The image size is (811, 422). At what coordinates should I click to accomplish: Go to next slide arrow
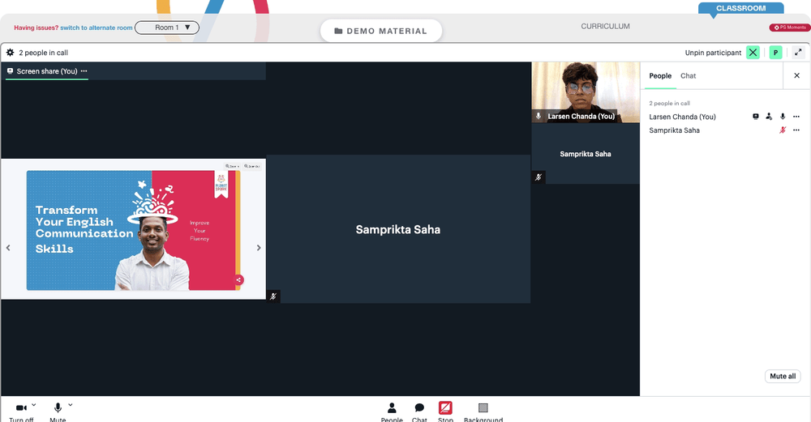(259, 248)
